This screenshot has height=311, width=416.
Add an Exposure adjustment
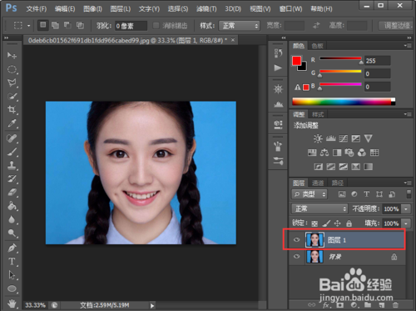356,138
